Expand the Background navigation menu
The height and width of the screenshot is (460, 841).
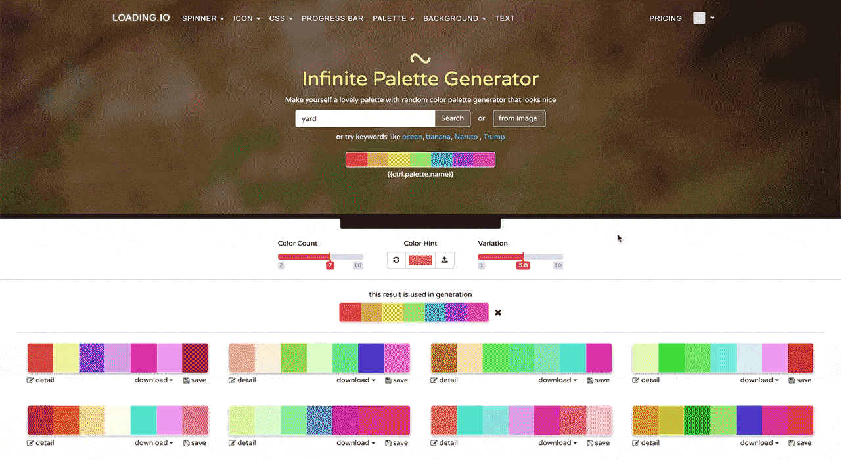tap(454, 18)
